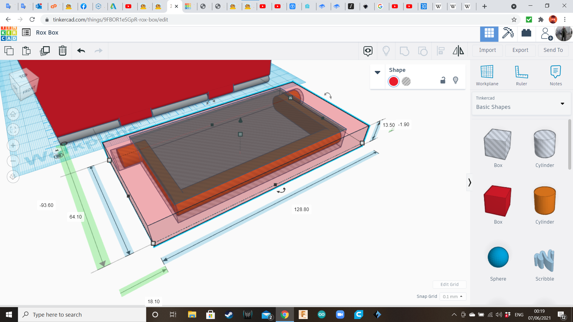Collapse the Shape inspector panel arrow
Viewport: 573px width, 322px height.
click(378, 72)
